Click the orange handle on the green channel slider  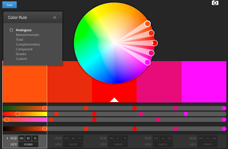[x=18, y=114]
